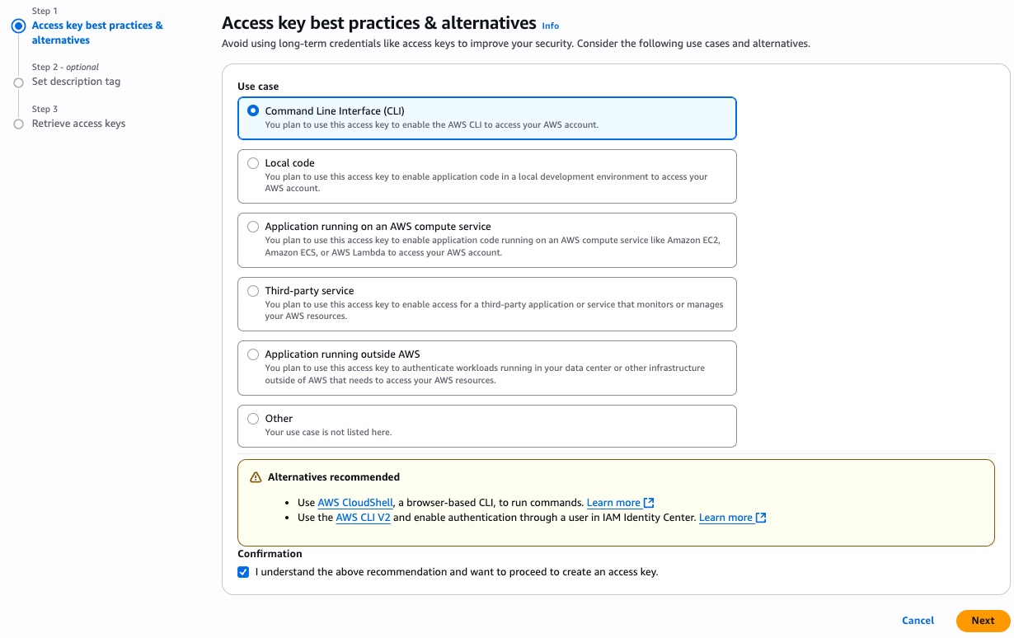Select the Command Line Interface (CLI) radio button
The height and width of the screenshot is (638, 1014).
pos(253,110)
